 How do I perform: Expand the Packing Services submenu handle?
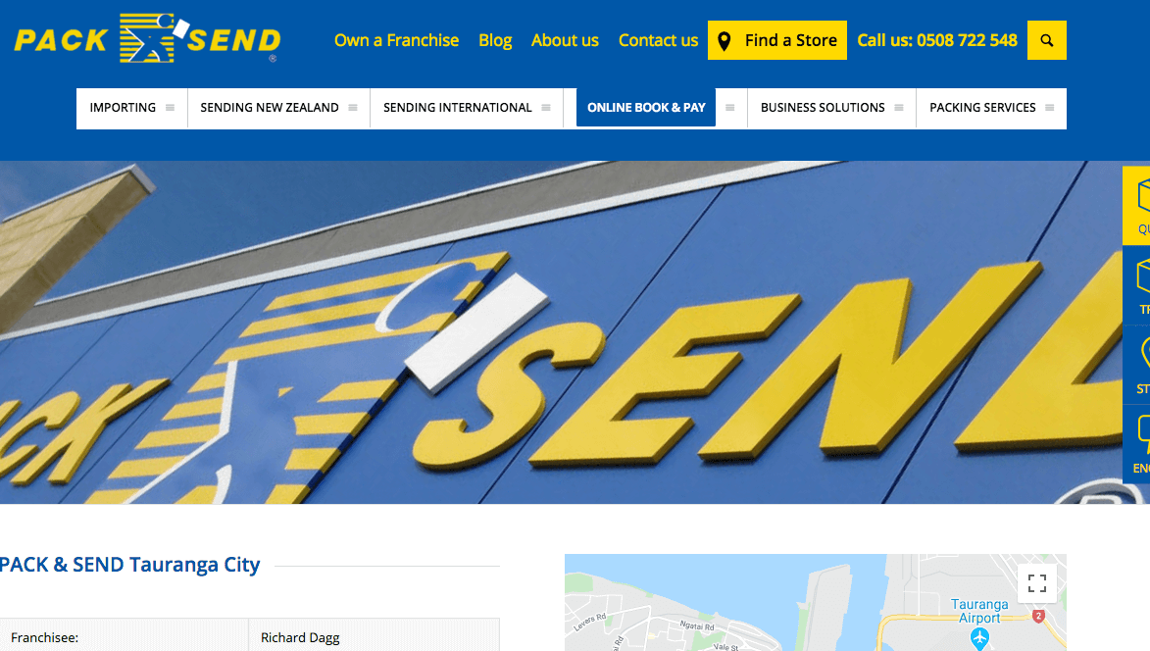(x=1050, y=108)
